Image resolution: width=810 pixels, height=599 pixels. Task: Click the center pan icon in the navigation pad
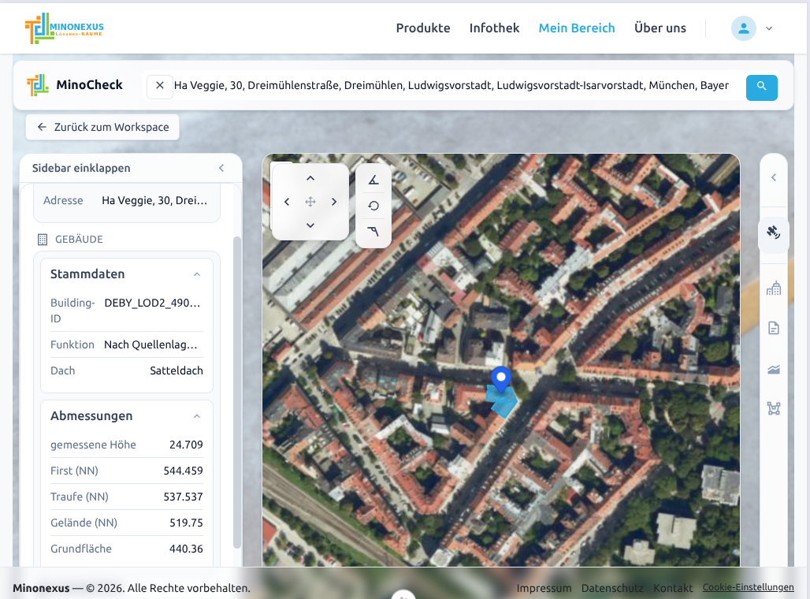(x=310, y=201)
